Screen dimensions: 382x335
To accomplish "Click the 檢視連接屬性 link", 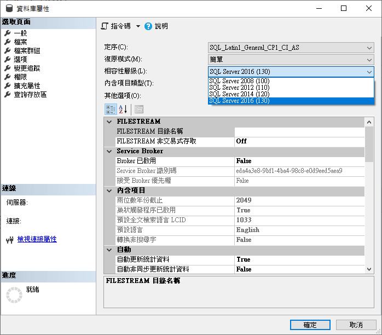I will pyautogui.click(x=37, y=239).
